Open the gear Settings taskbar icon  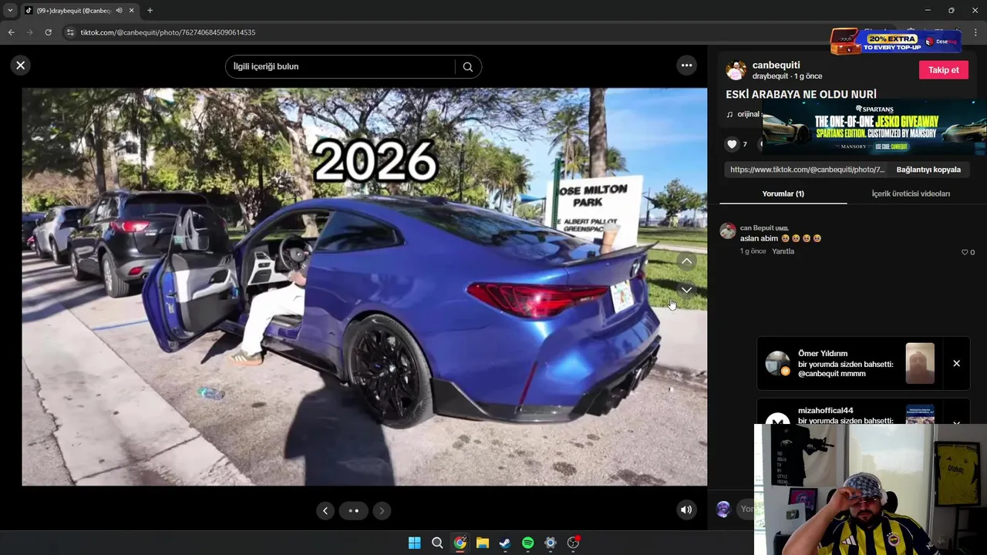tap(550, 543)
